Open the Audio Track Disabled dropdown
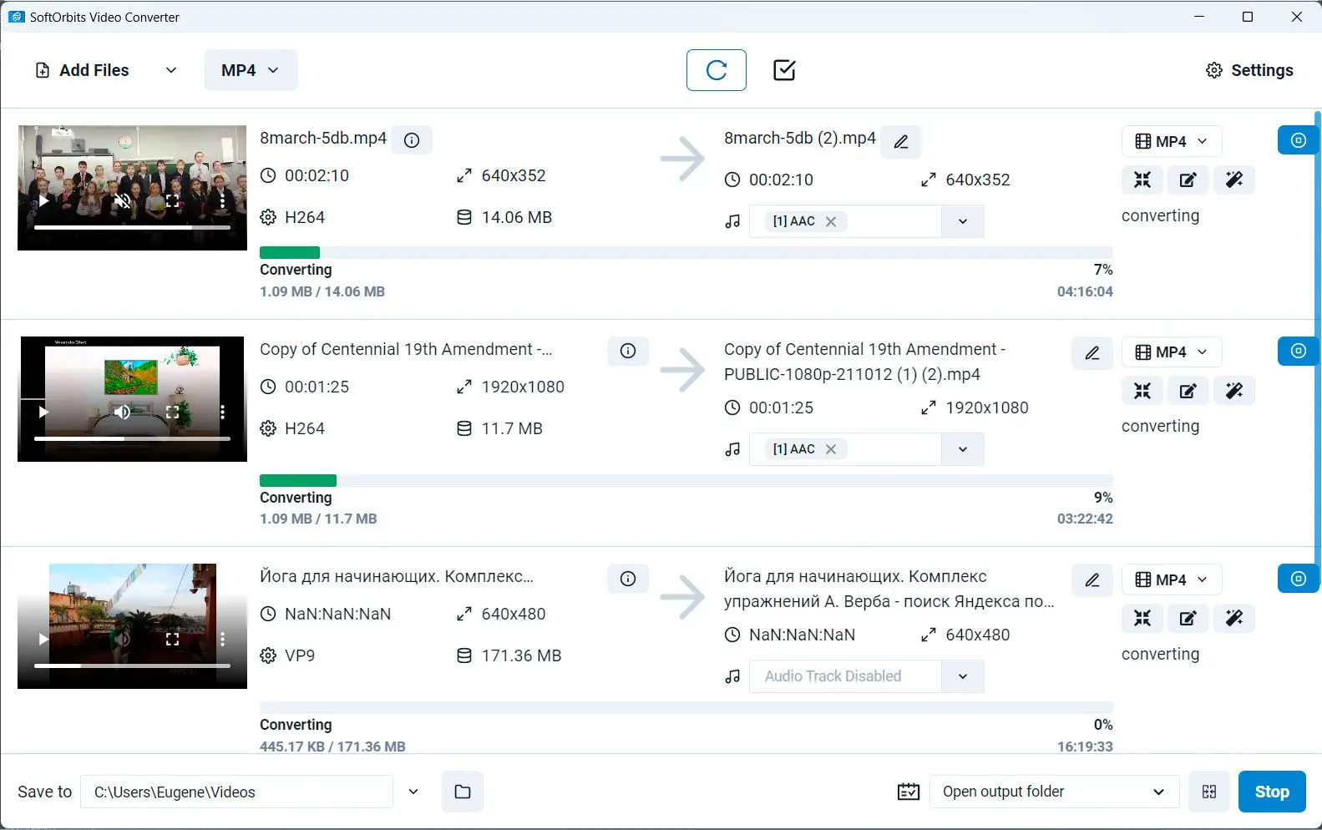This screenshot has height=830, width=1322. click(962, 676)
